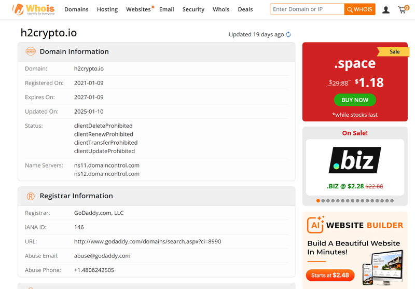415x289 pixels.
Task: Click name server ns11.domaincontrol.com
Action: (x=107, y=166)
